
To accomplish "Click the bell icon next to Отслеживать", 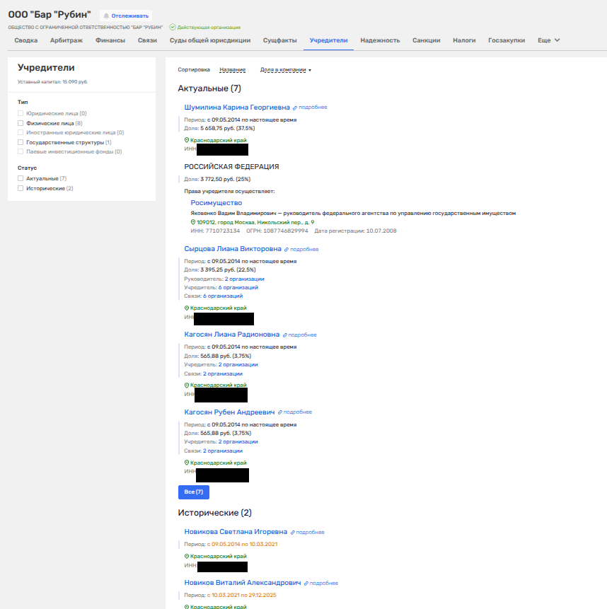I will click(x=107, y=15).
